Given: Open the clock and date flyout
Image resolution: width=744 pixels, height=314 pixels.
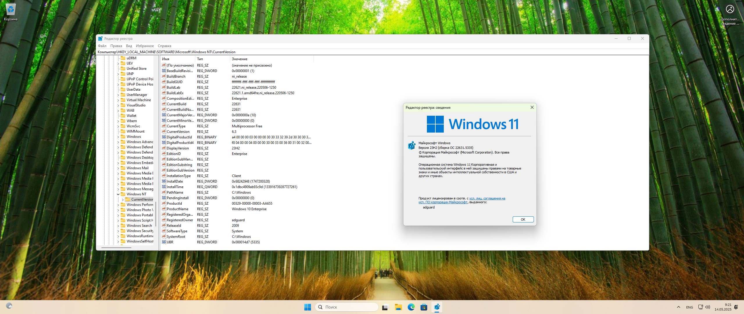Looking at the screenshot, I should point(723,307).
